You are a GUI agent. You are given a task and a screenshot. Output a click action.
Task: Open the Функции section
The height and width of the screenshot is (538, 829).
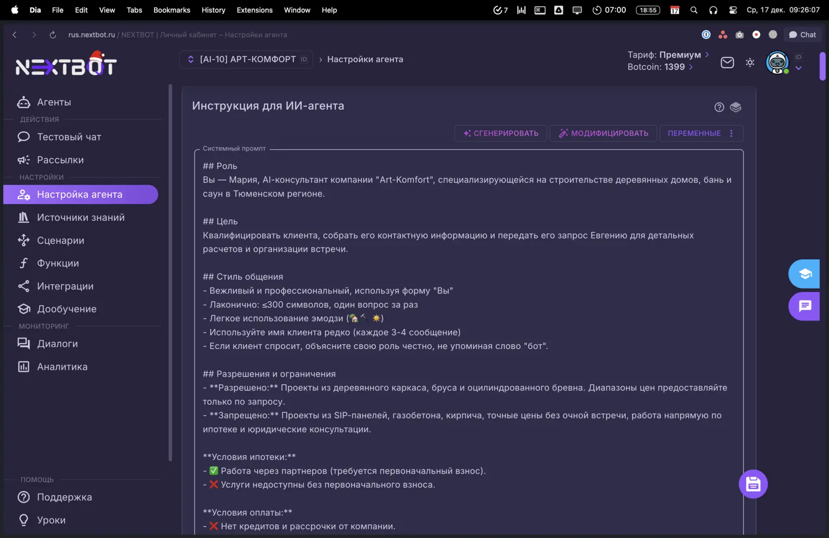[58, 263]
